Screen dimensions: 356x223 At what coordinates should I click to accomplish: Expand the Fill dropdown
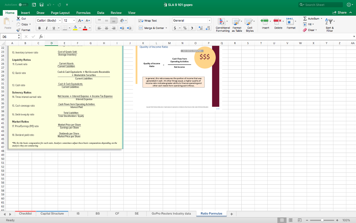[x=313, y=24]
